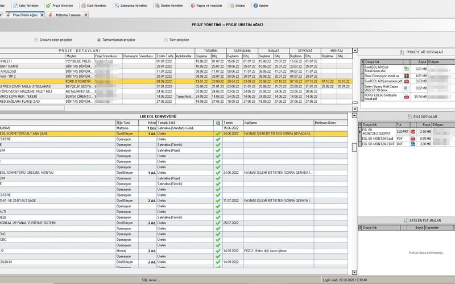455x284 pixels.
Task: Open the Satış Yönetimi menu
Action: click(x=26, y=6)
